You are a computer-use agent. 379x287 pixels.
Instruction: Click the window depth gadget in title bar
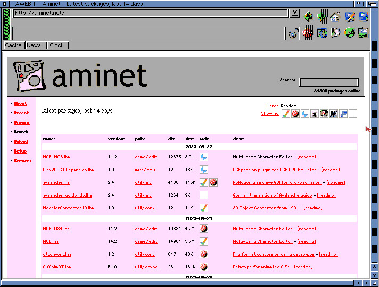tap(372, 4)
